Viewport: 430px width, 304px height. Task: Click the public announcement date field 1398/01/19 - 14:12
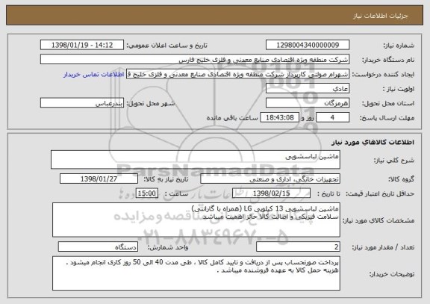[x=82, y=45]
